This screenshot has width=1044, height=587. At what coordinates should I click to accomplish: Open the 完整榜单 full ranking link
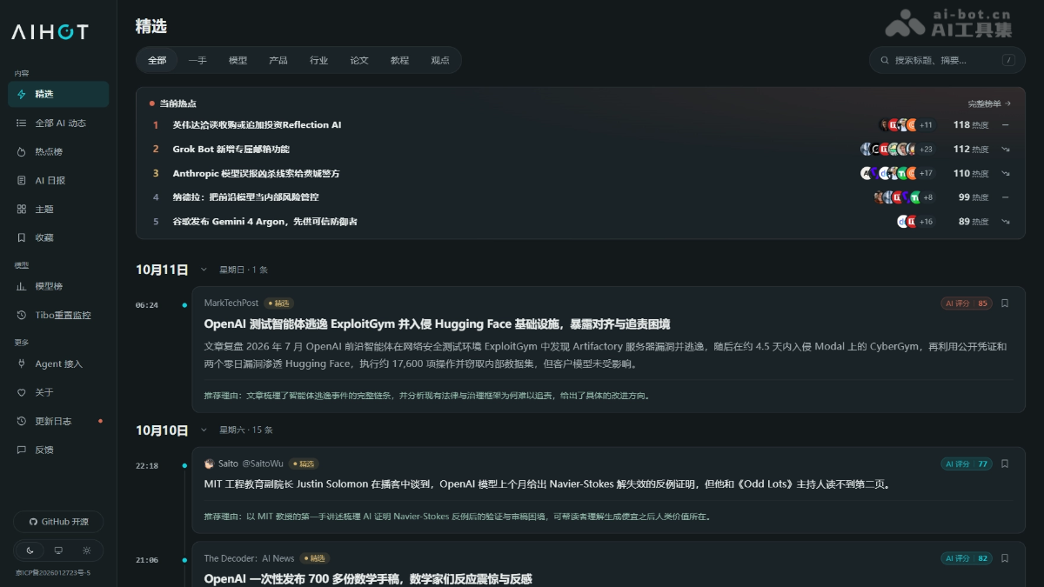click(x=989, y=103)
